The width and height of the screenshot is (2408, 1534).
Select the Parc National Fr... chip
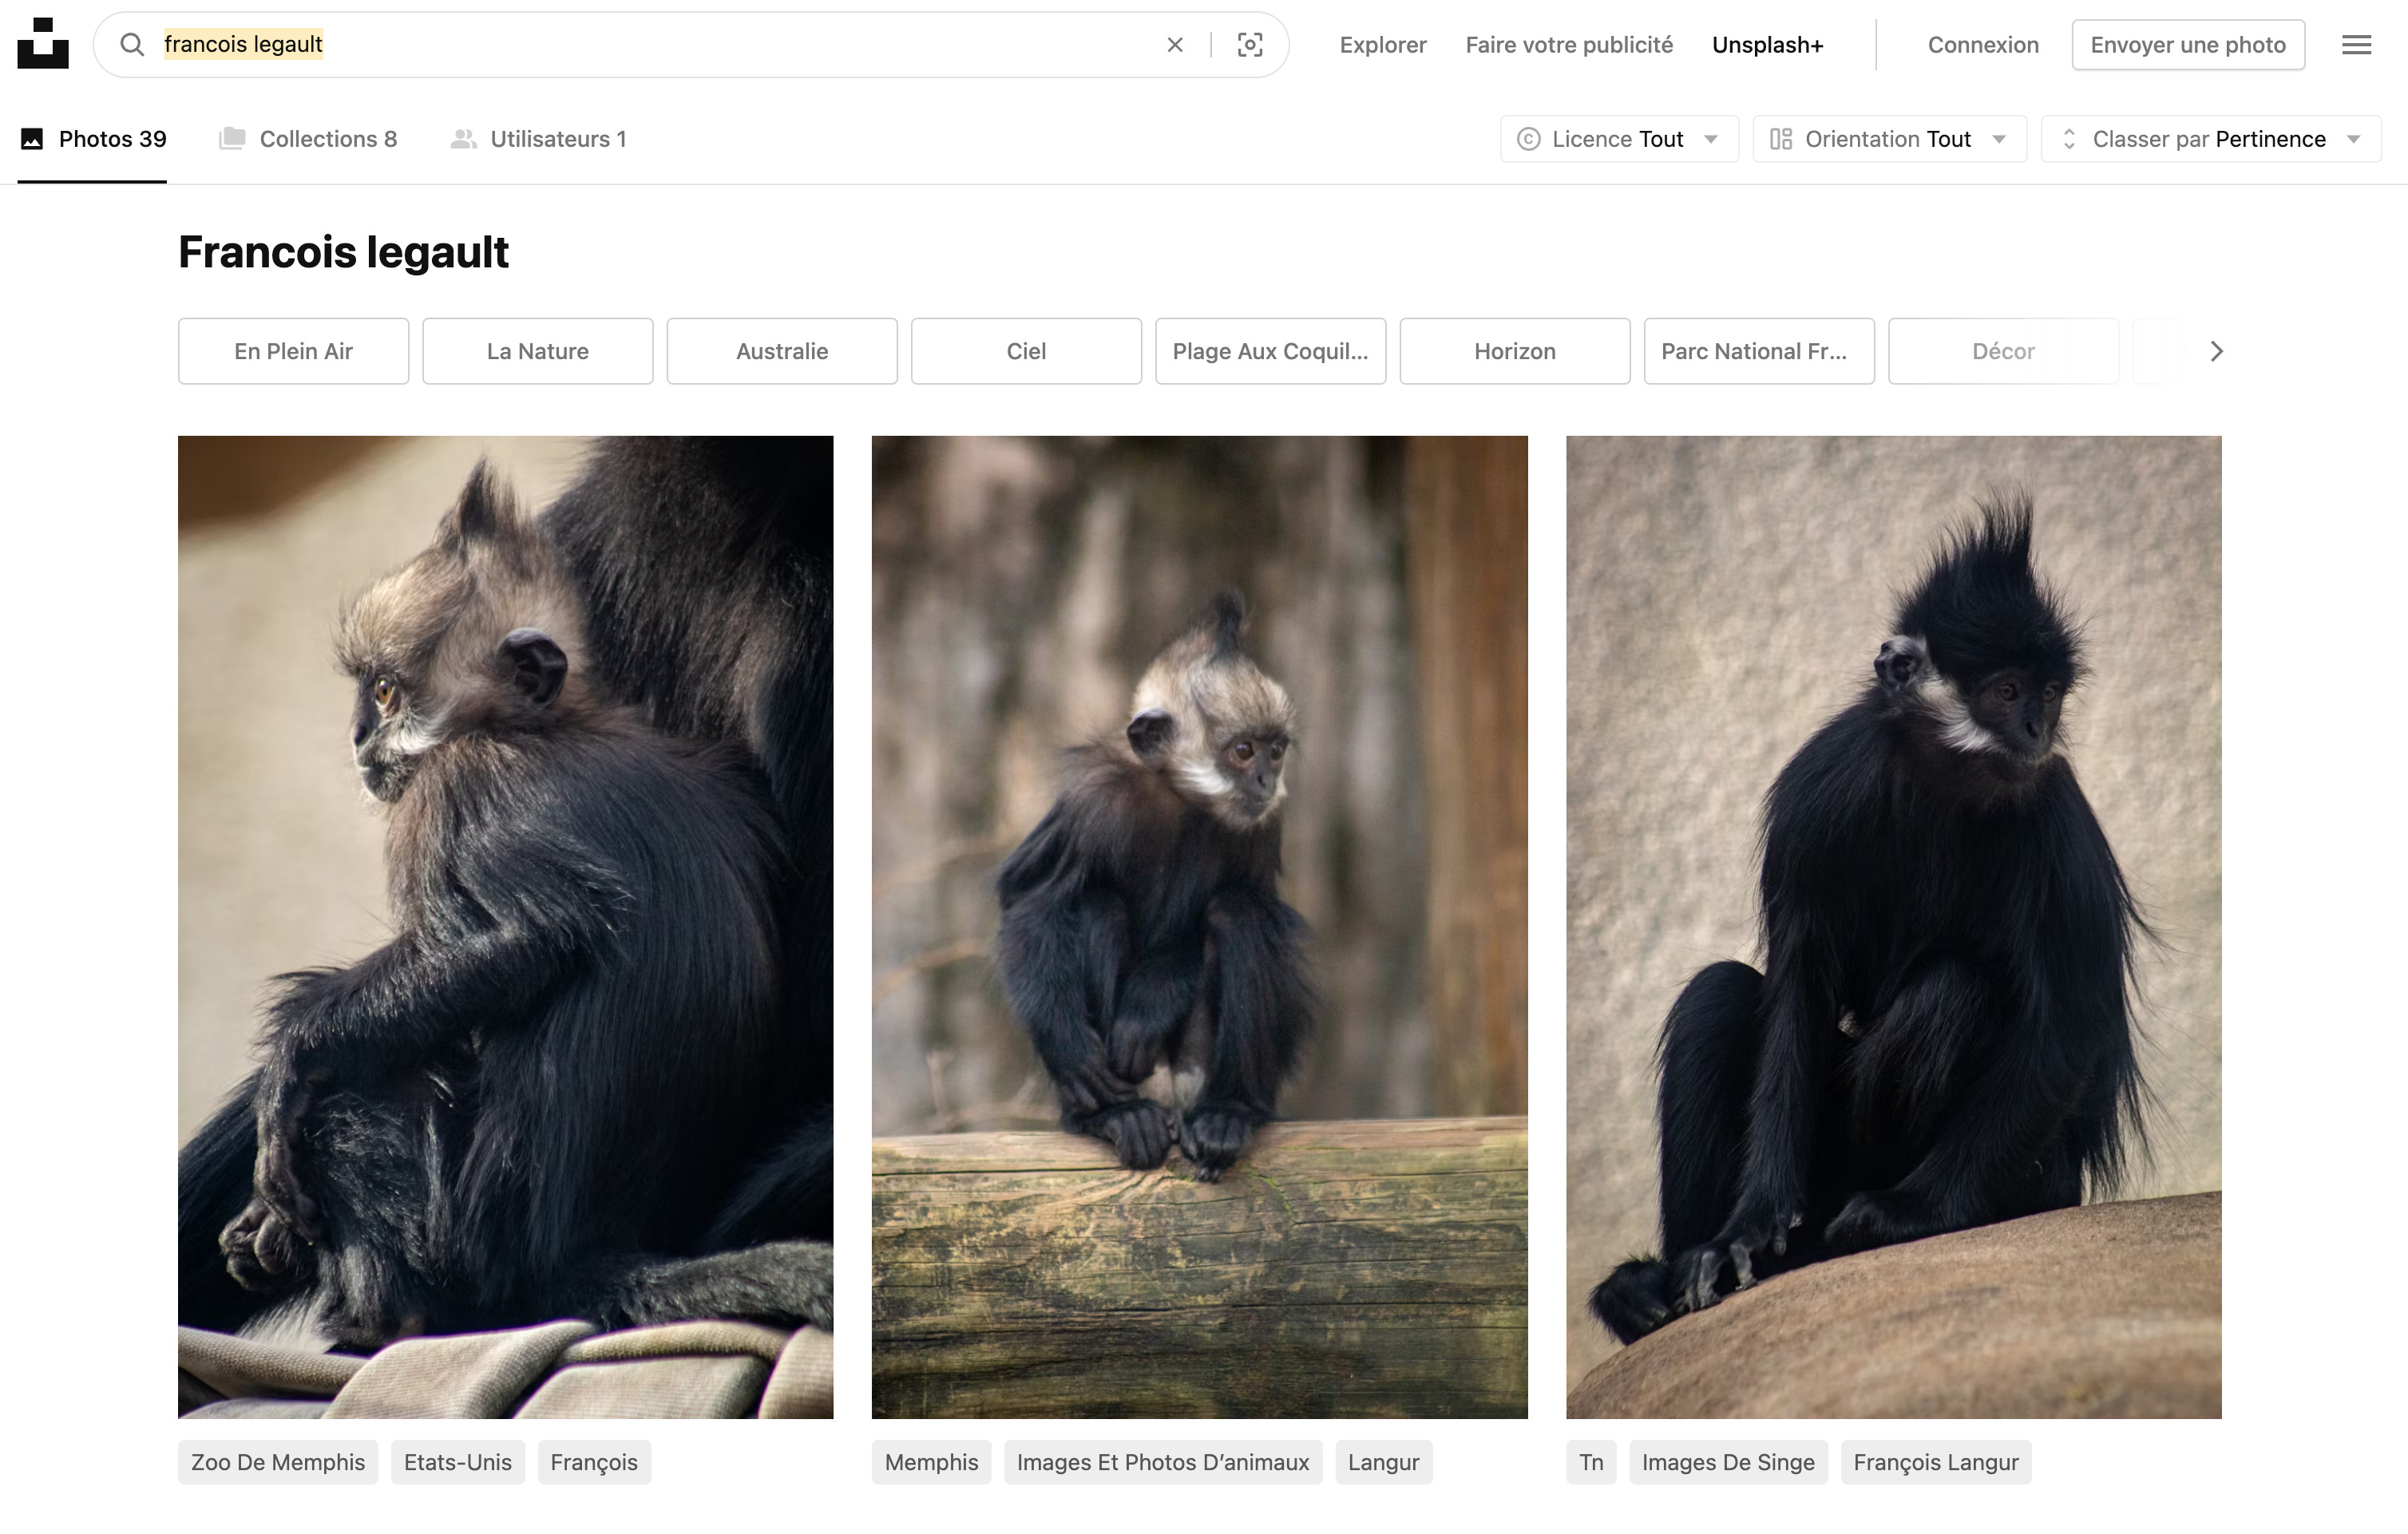(1759, 350)
